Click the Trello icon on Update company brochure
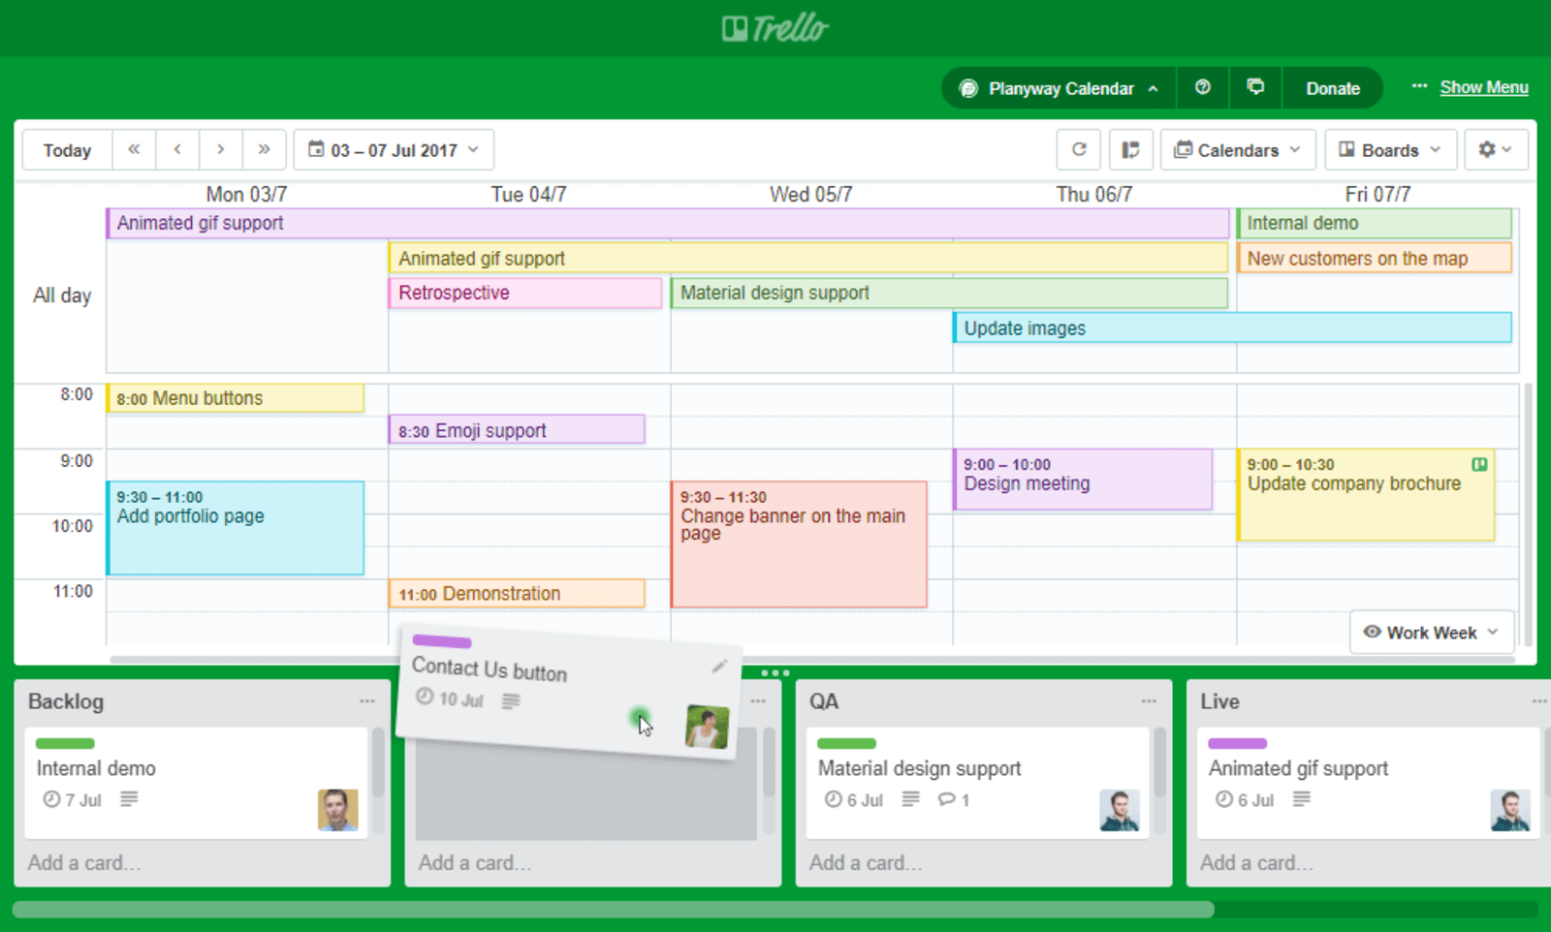The width and height of the screenshot is (1551, 932). pyautogui.click(x=1479, y=464)
